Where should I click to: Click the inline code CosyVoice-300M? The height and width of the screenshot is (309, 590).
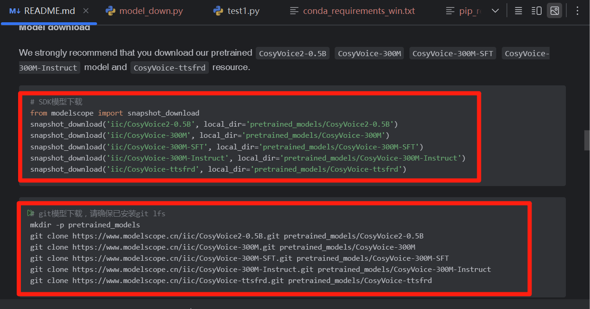tap(370, 53)
